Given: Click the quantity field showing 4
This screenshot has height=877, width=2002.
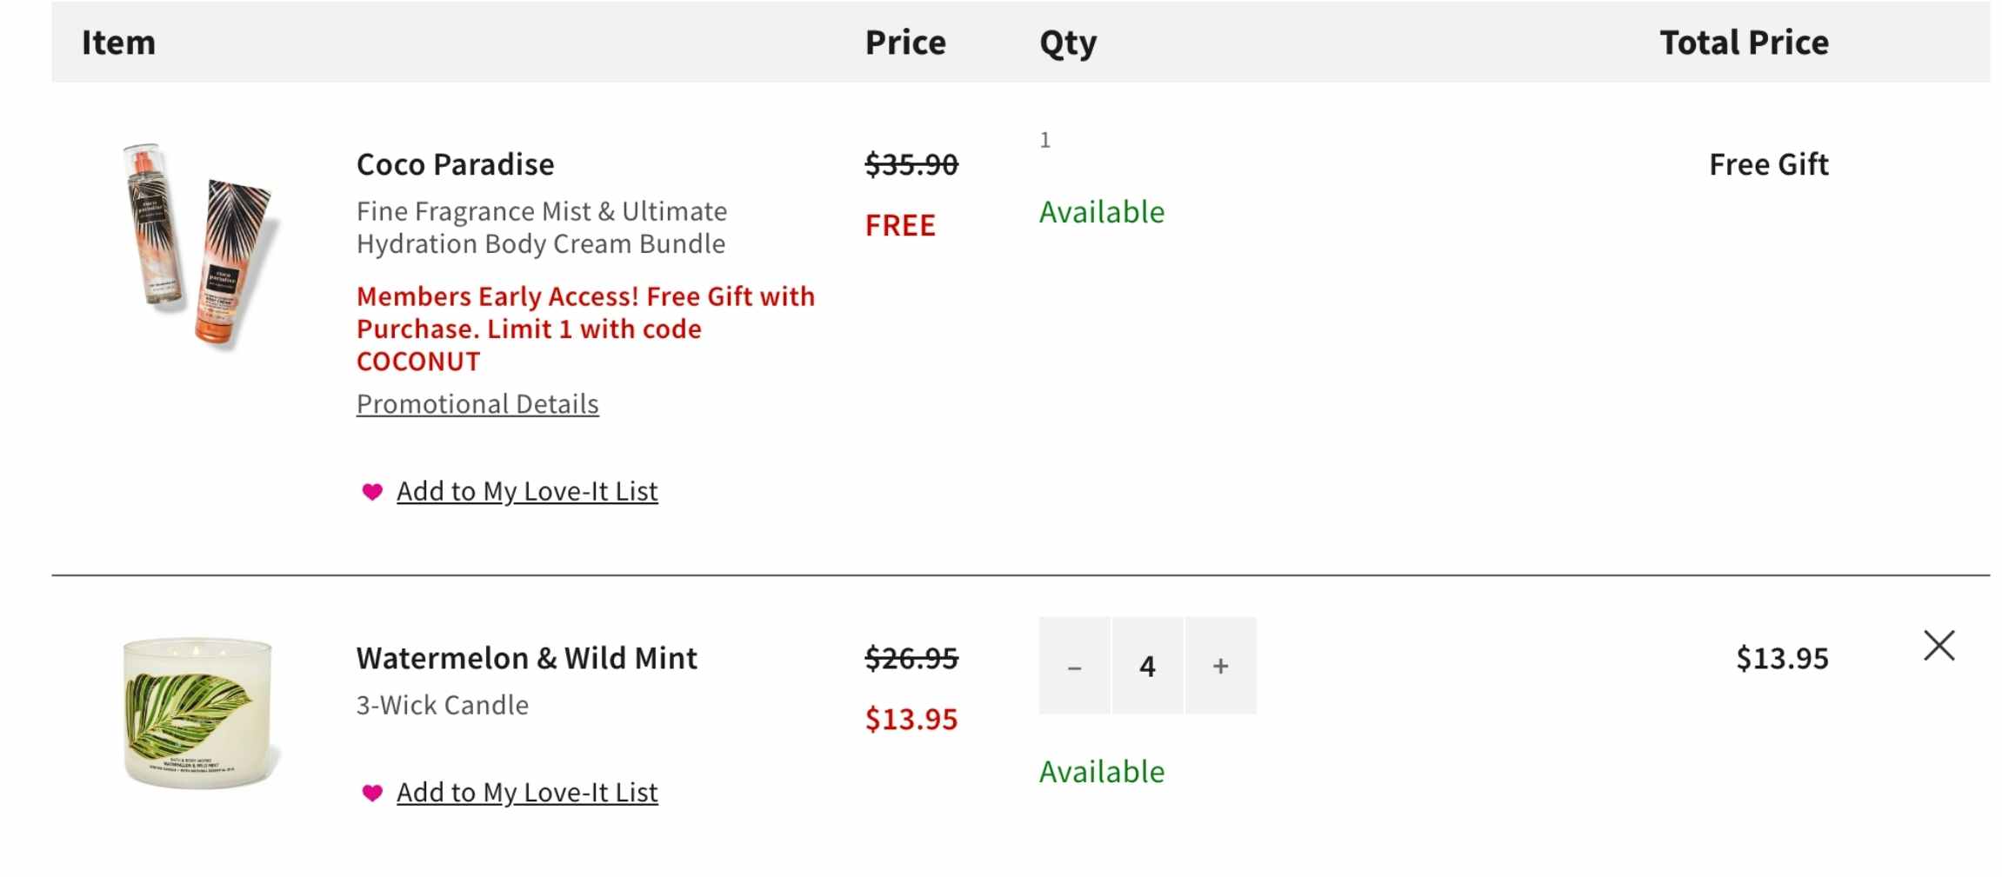Looking at the screenshot, I should click(1147, 667).
